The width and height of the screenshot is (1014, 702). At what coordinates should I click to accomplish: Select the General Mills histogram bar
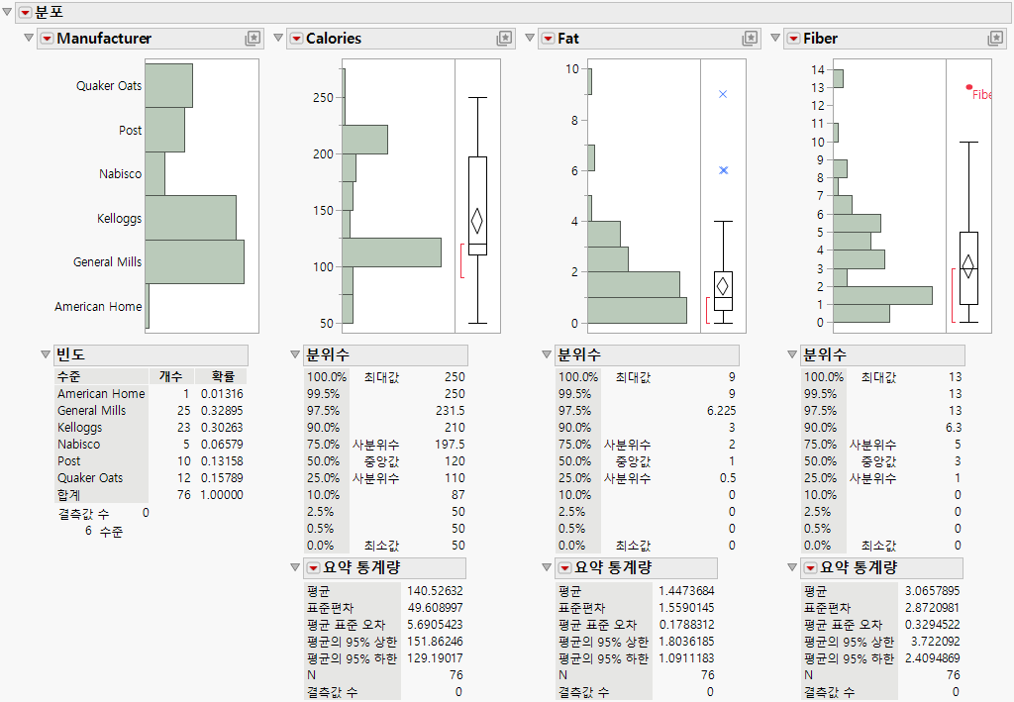pos(195,261)
